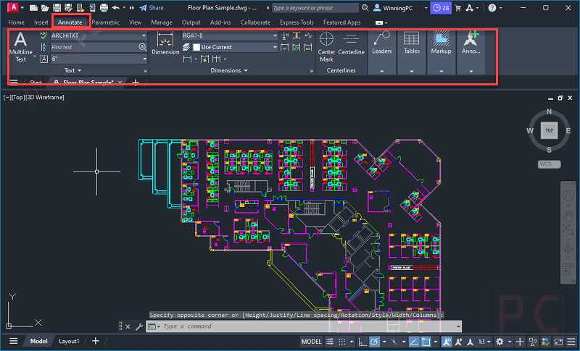Click the Customization wrench in command line
Screen dimensions: 580x351
tap(139, 326)
